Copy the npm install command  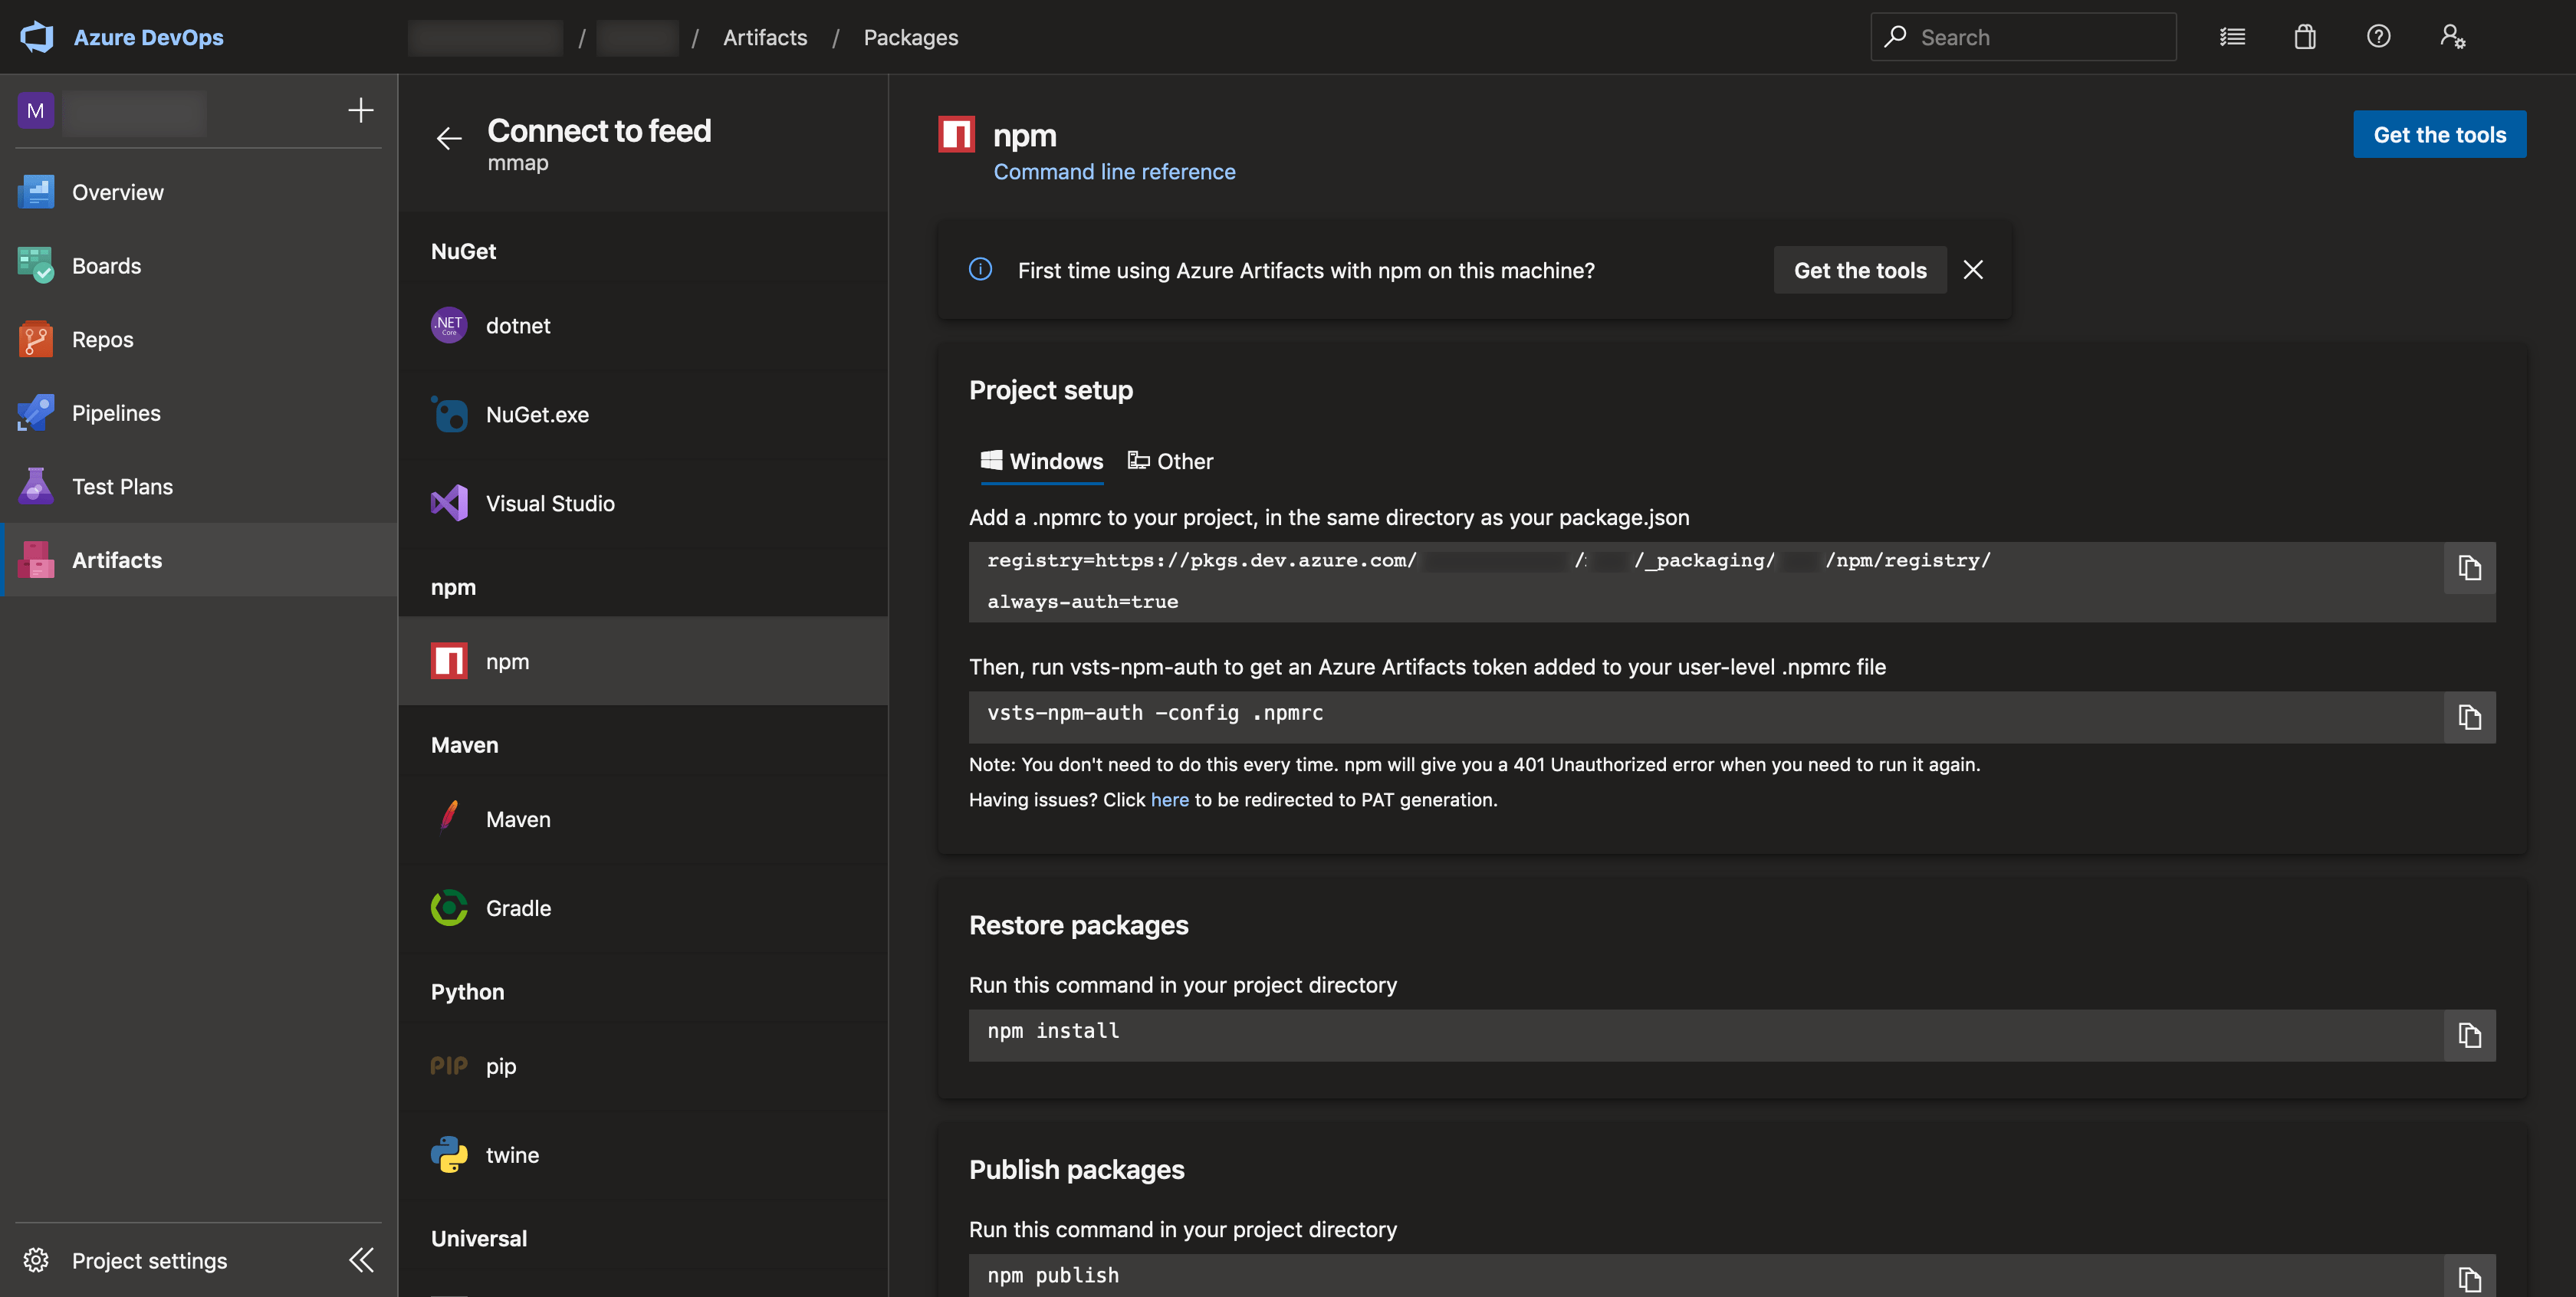pos(2469,1035)
